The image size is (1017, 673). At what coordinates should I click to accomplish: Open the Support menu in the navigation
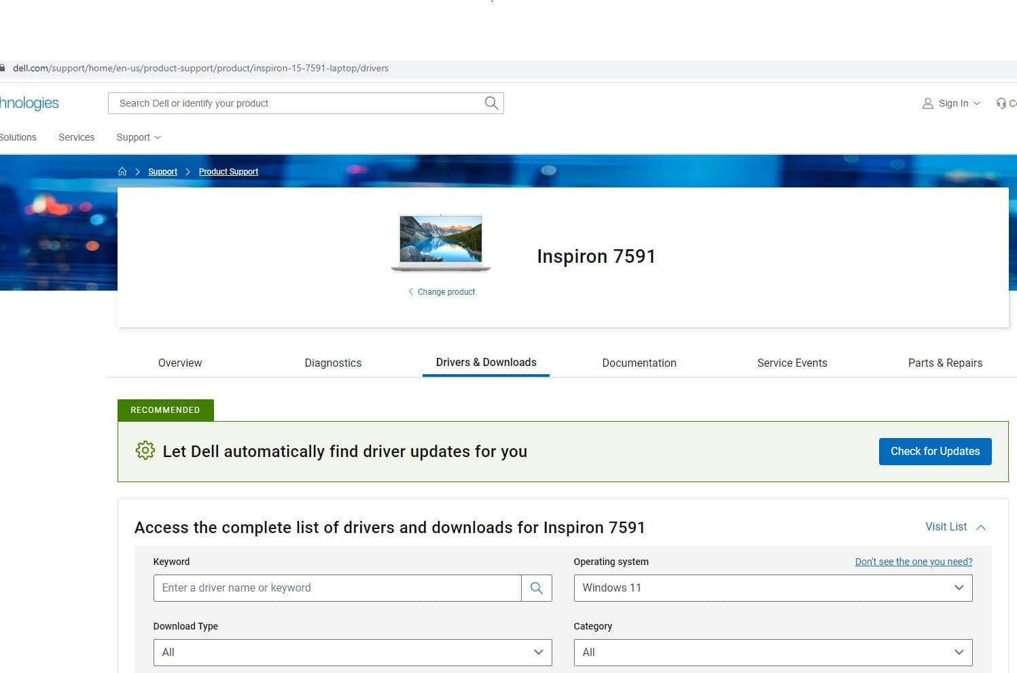(138, 137)
